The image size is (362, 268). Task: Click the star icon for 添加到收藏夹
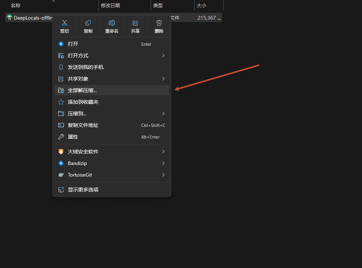[x=61, y=102]
